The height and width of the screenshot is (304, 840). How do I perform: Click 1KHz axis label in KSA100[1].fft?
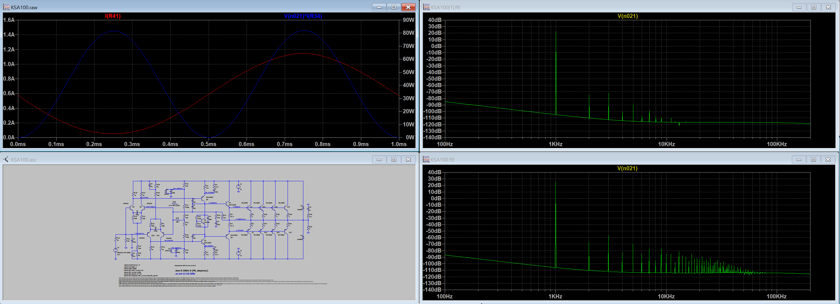555,144
